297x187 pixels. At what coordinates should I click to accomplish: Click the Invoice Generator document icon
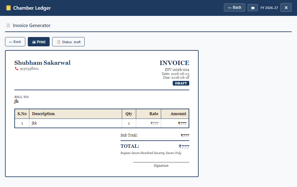8,25
